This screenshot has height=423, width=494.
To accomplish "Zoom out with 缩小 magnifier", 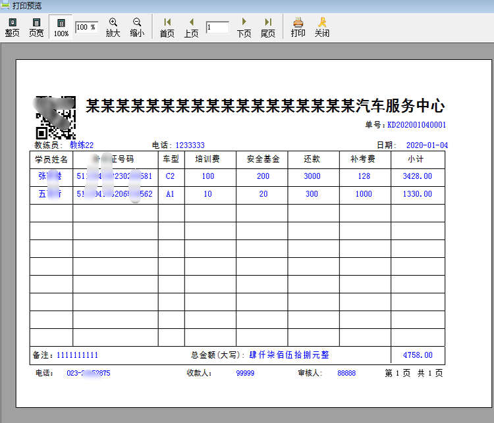I will click(137, 28).
